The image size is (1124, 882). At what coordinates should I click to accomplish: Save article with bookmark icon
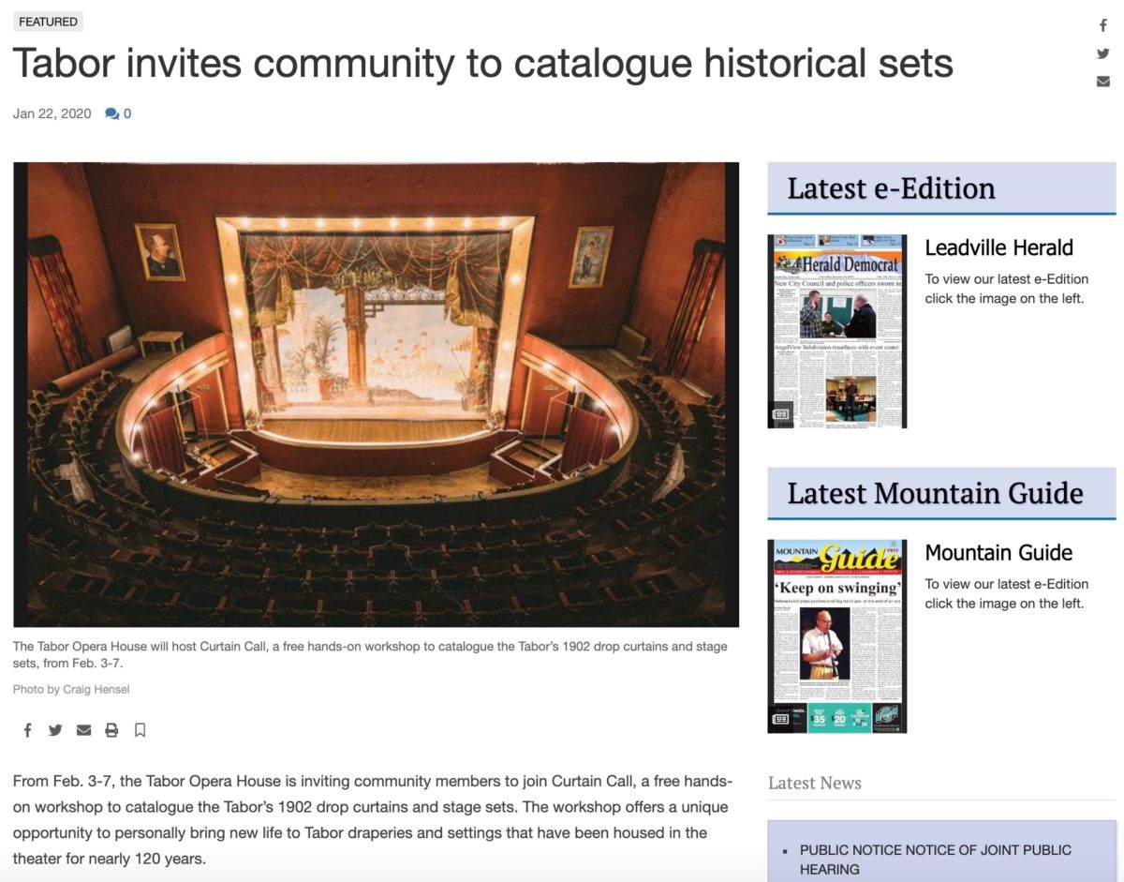coord(140,730)
